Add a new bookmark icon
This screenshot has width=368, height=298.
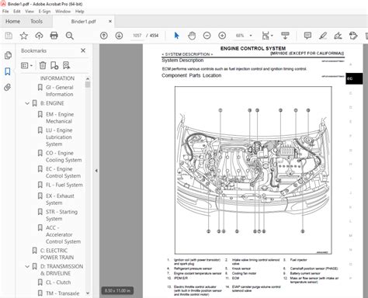54,65
